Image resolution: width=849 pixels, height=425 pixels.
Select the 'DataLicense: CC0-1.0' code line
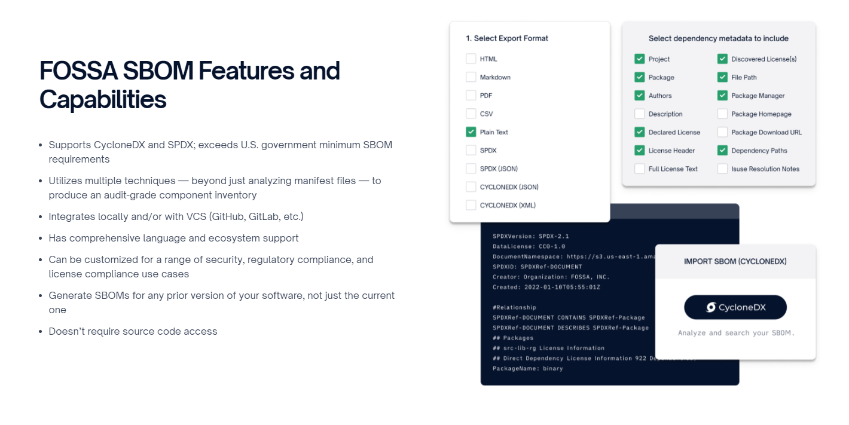[x=529, y=246]
